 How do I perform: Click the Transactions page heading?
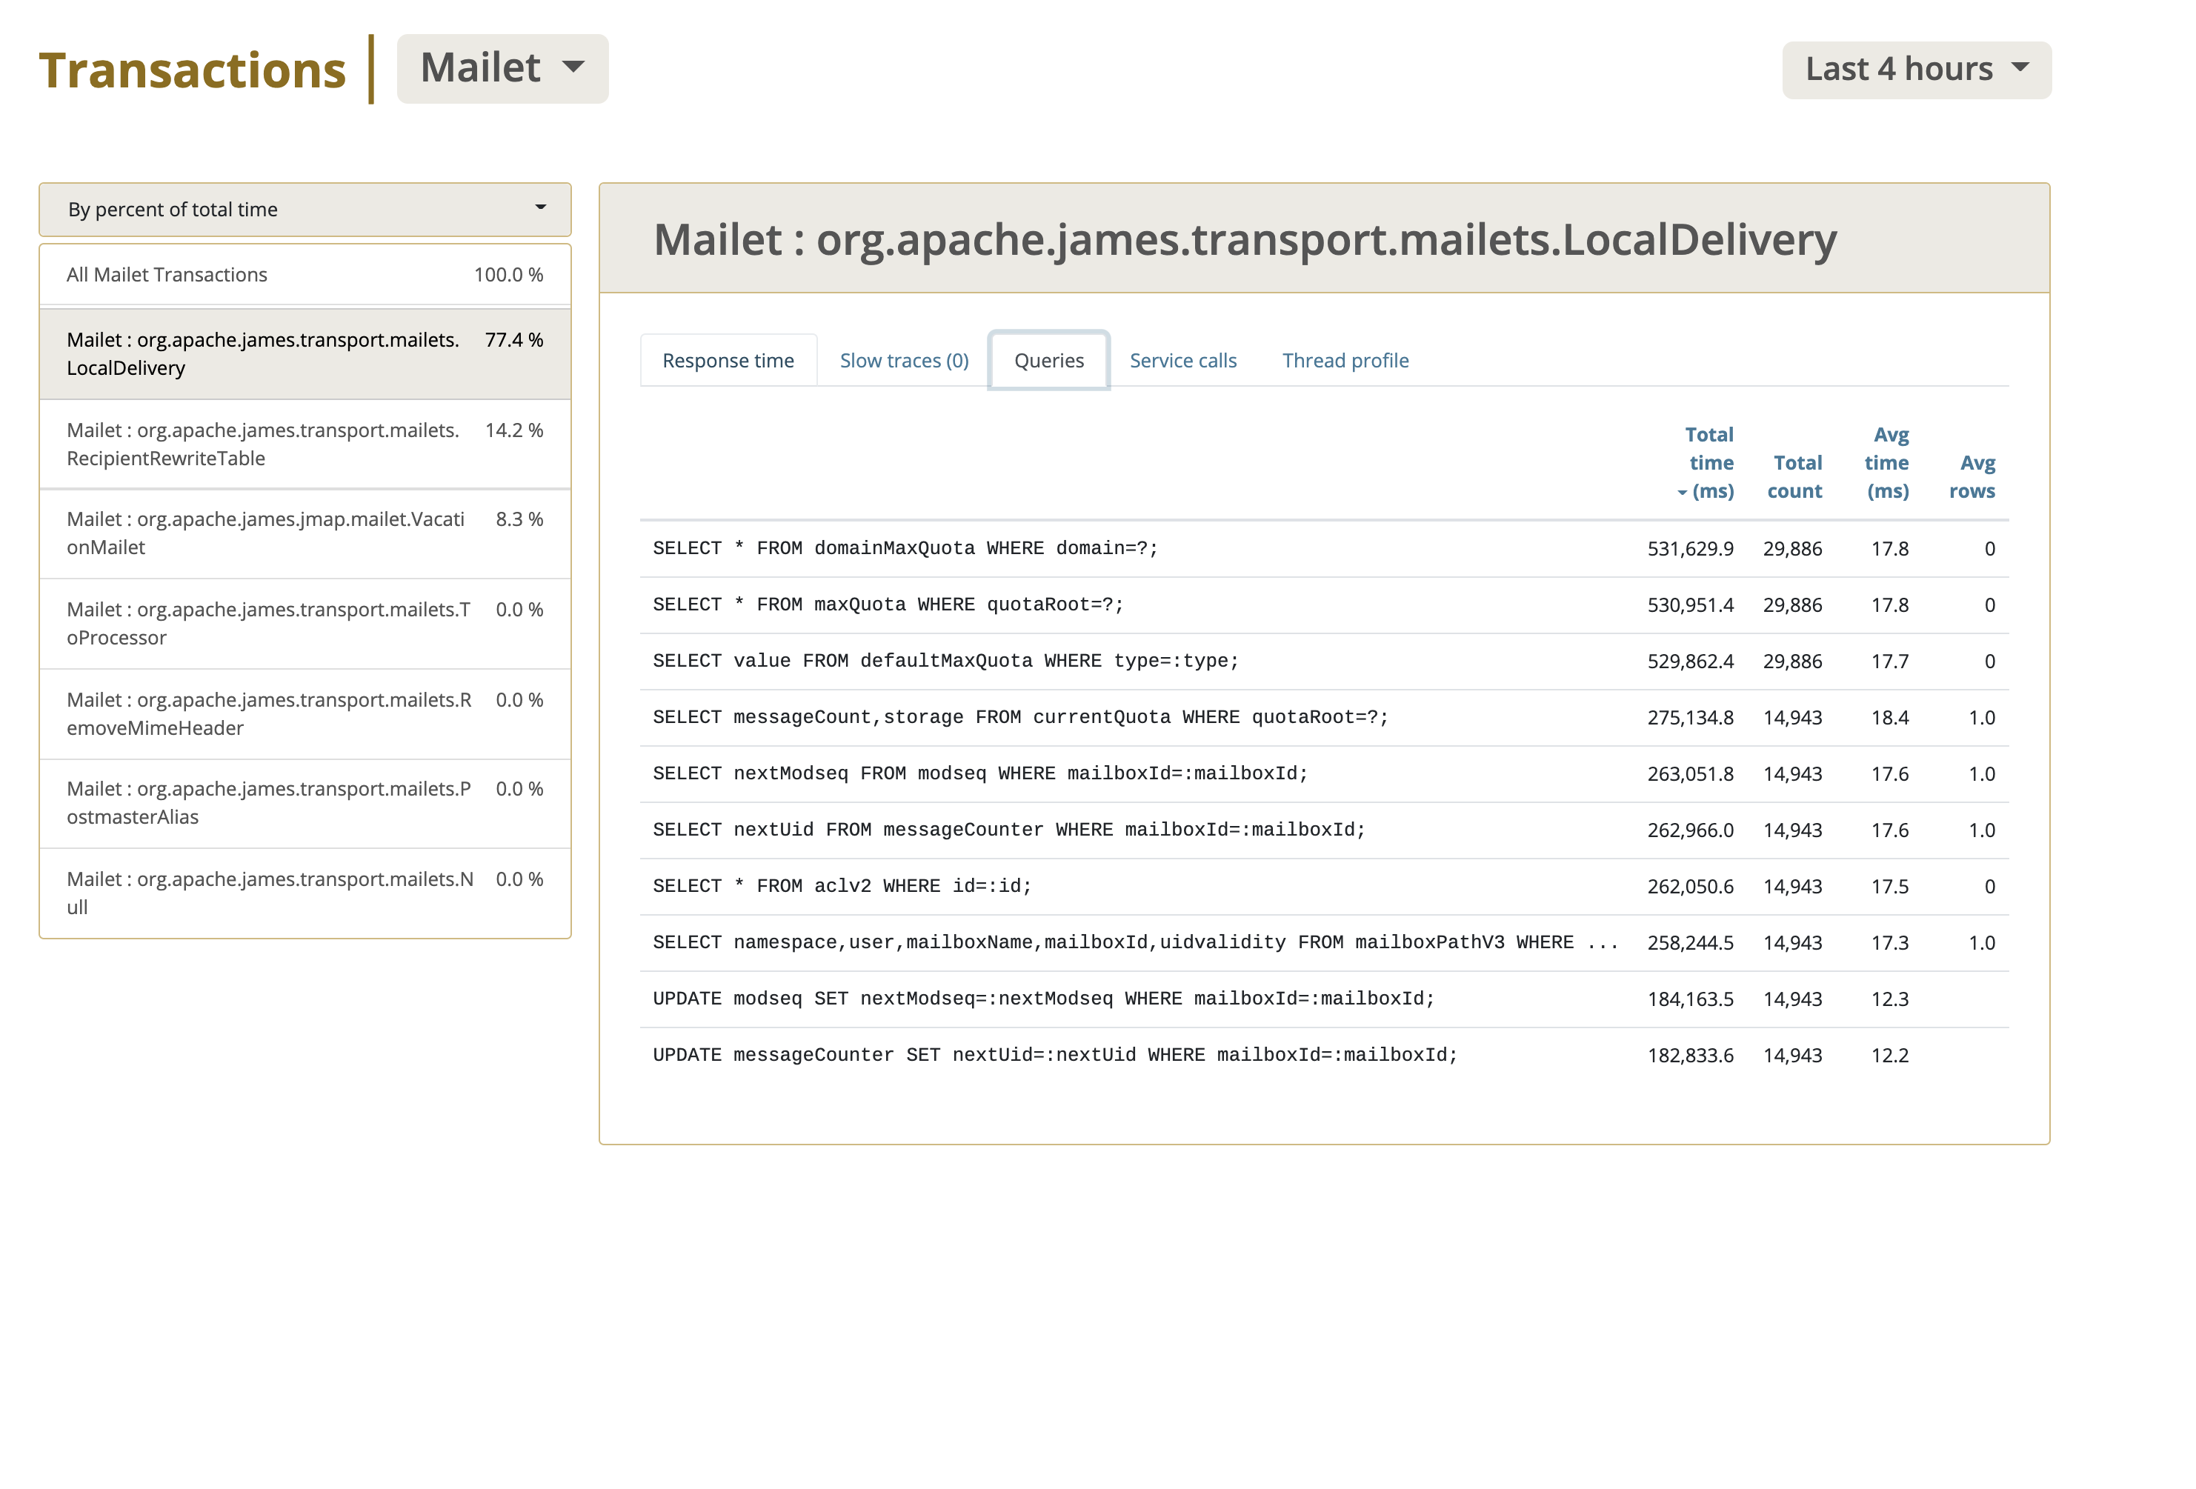tap(192, 71)
